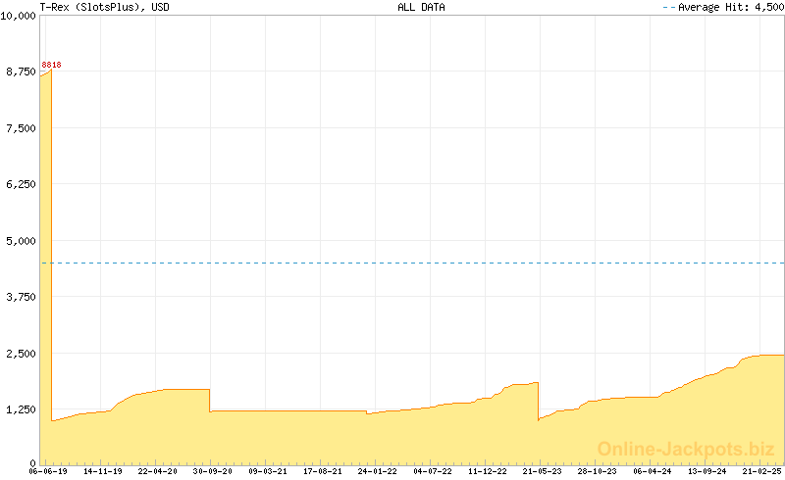Select the ALL DATA heading
The image size is (785, 480).
pyautogui.click(x=421, y=7)
